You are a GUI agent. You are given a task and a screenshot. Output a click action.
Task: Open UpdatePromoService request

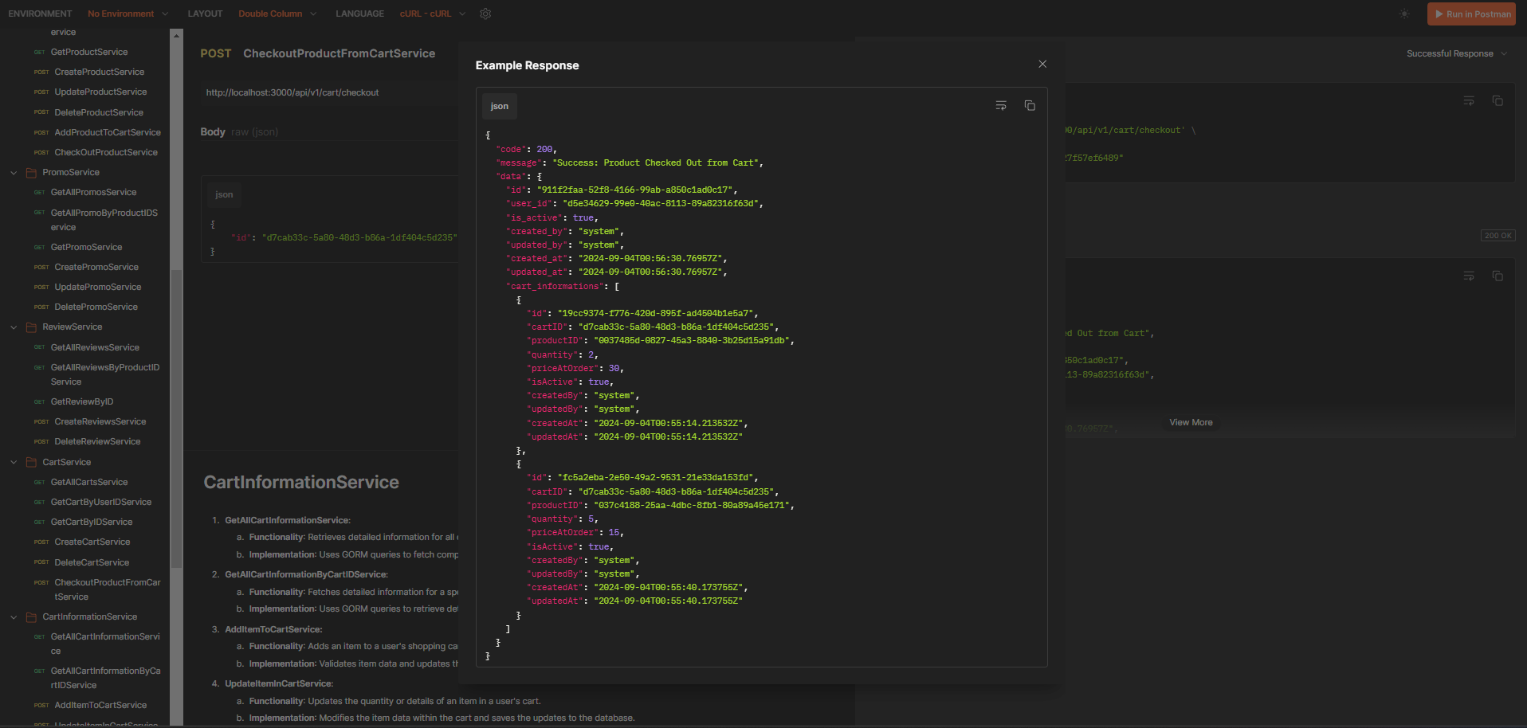pos(98,287)
